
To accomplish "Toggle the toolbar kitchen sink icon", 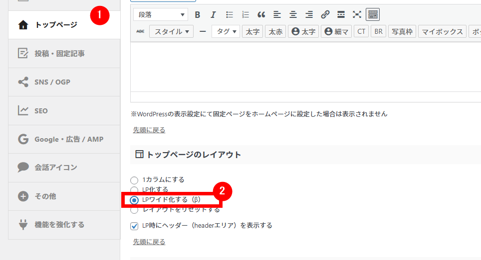I will [x=373, y=14].
